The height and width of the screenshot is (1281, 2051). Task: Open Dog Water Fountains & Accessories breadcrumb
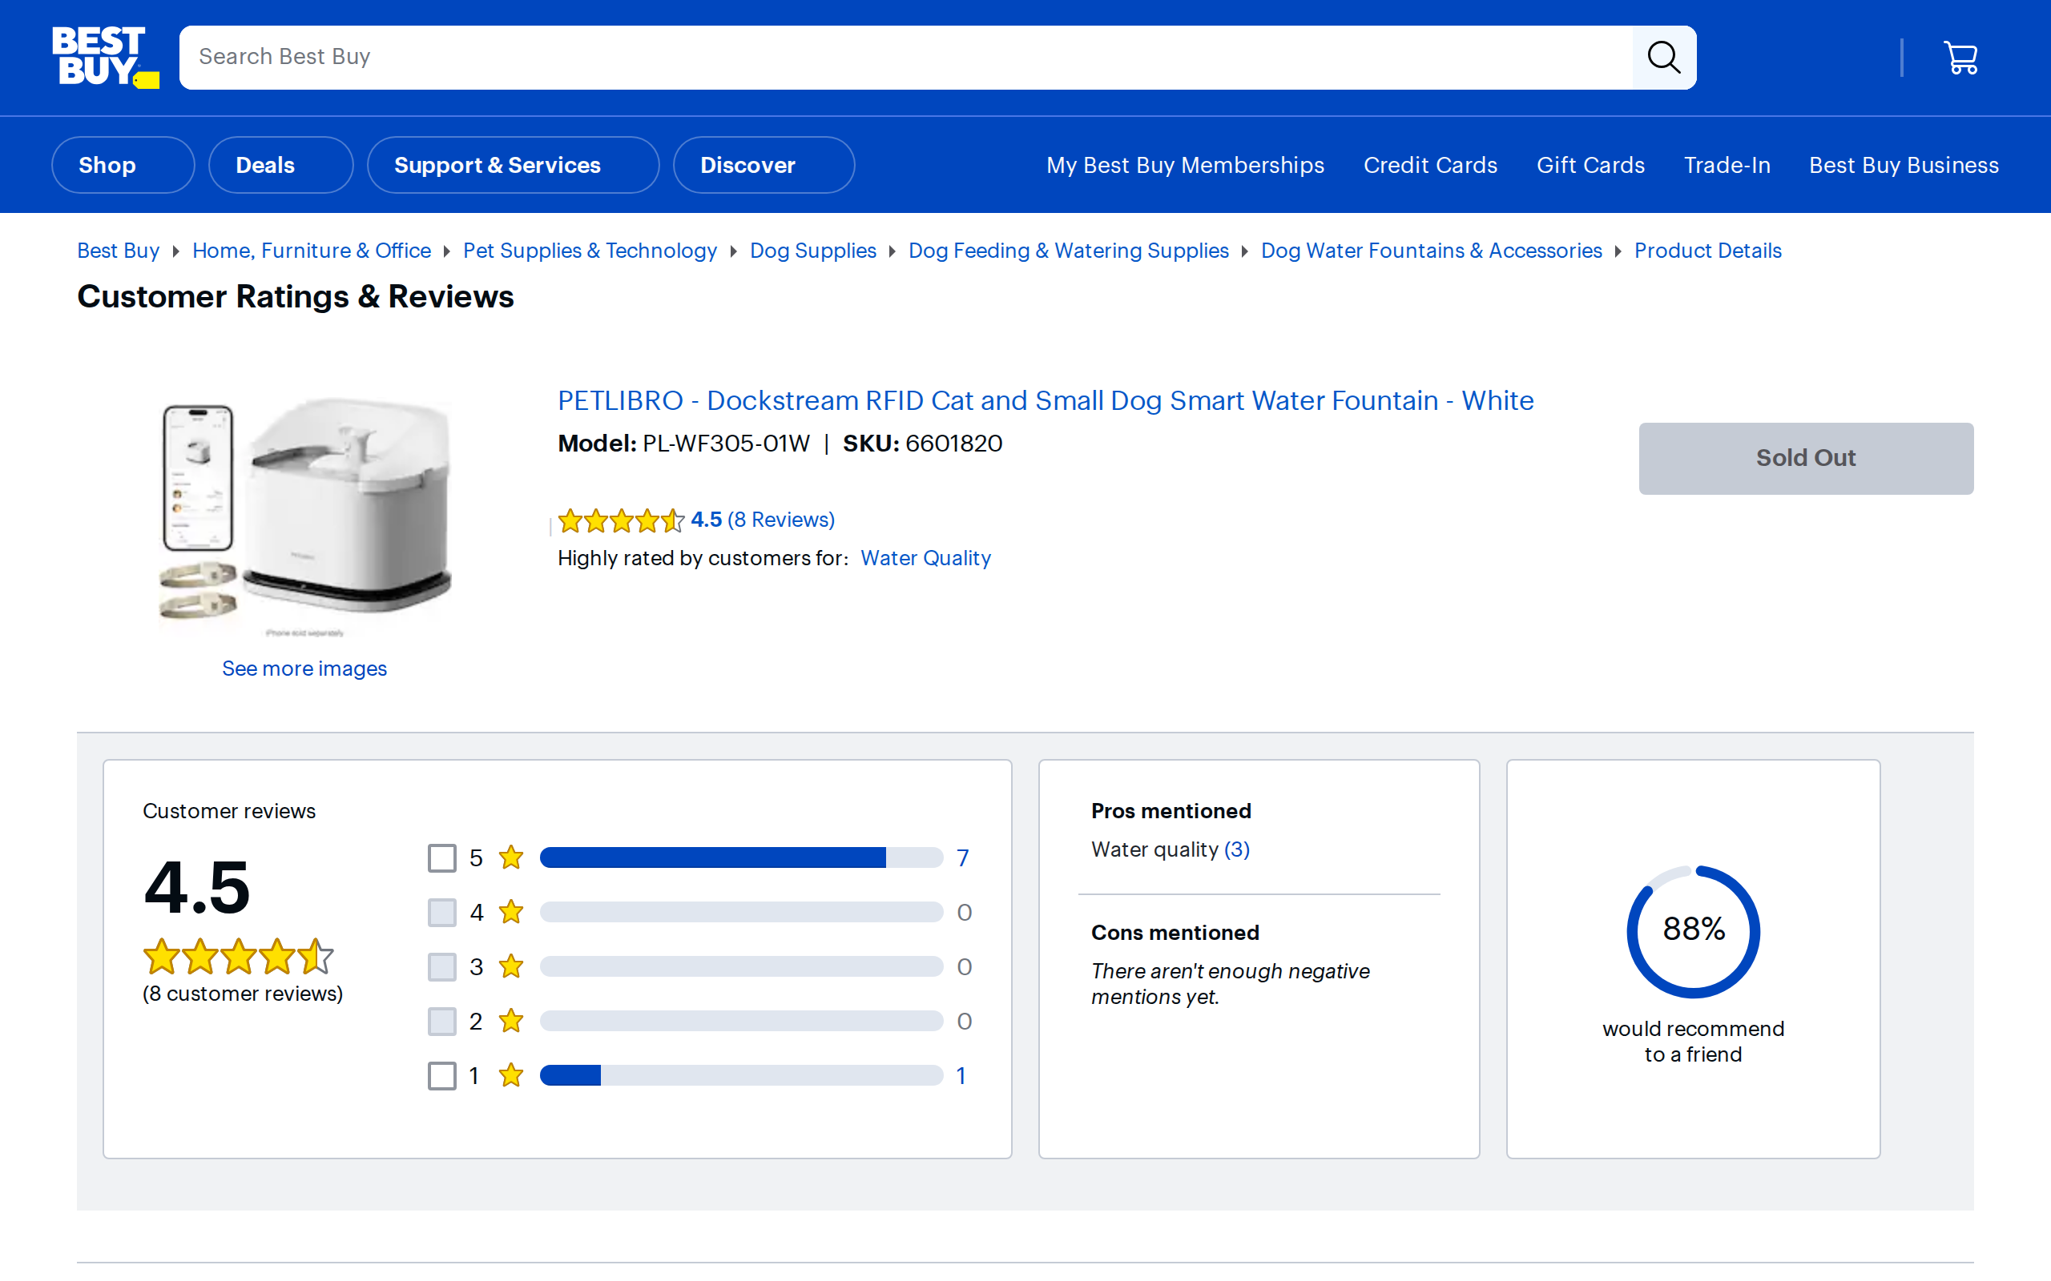[1431, 251]
